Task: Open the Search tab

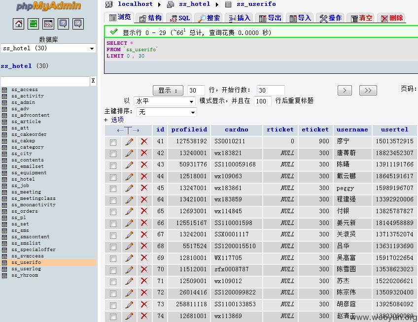Action: (x=209, y=18)
